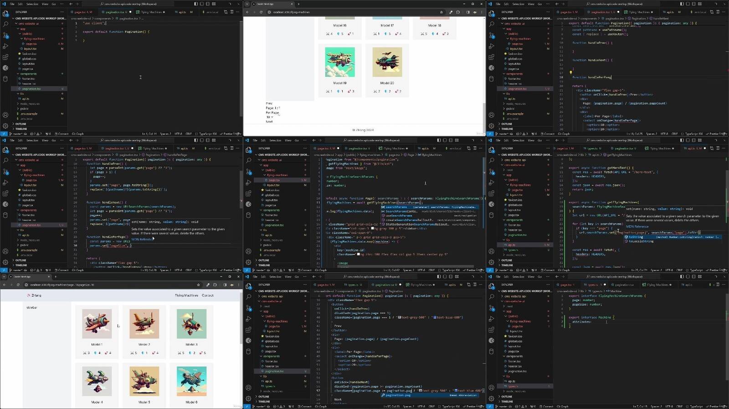
Task: Open Run and Debug in 'use client' editor window
Action: (x=5, y=46)
